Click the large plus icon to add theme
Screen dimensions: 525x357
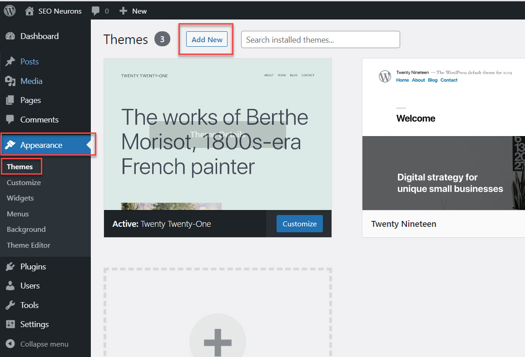[218, 342]
